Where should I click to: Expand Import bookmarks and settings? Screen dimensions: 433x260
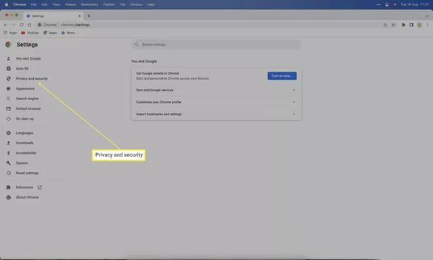(x=216, y=114)
